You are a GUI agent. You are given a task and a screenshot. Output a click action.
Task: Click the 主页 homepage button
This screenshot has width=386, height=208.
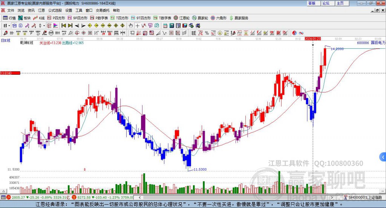point(342,3)
